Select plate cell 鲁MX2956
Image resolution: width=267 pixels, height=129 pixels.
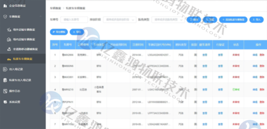[68, 55]
